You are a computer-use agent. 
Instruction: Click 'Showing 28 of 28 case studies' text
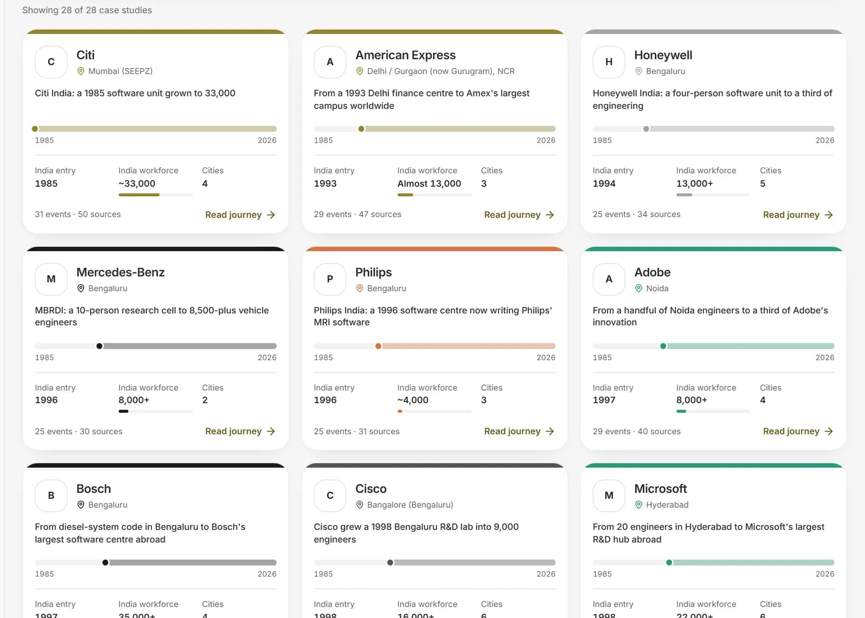tap(87, 10)
